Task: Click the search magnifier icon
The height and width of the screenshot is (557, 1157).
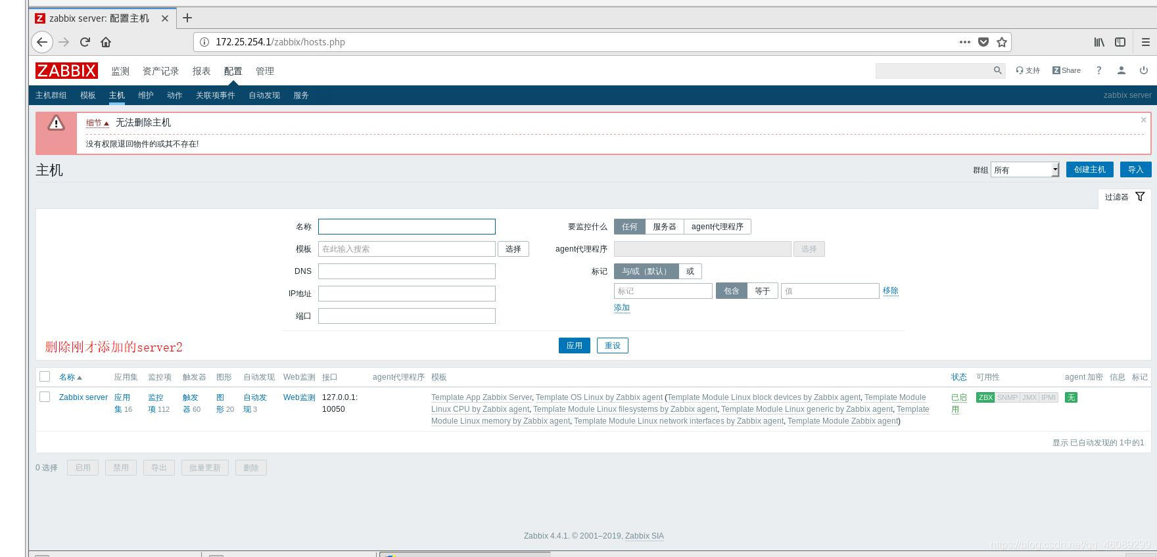Action: click(x=997, y=70)
